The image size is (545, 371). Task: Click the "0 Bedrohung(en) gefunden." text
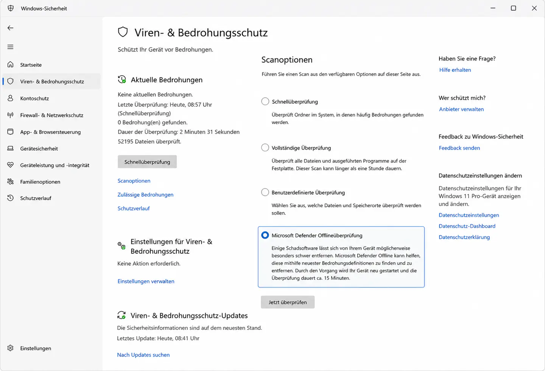153,123
